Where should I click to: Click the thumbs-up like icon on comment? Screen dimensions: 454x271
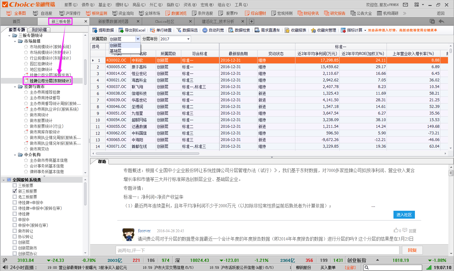point(396,230)
